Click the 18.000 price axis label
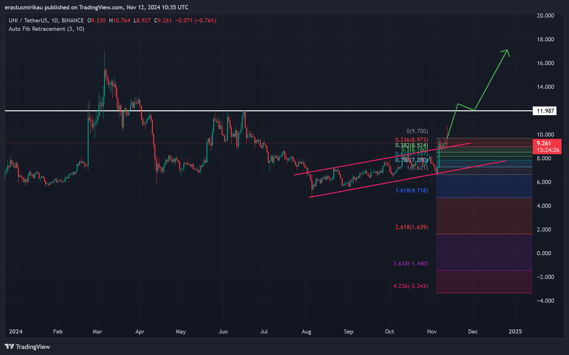Image resolution: width=569 pixels, height=355 pixels. (x=545, y=39)
